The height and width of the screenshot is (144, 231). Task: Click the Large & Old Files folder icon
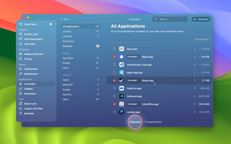(21, 109)
